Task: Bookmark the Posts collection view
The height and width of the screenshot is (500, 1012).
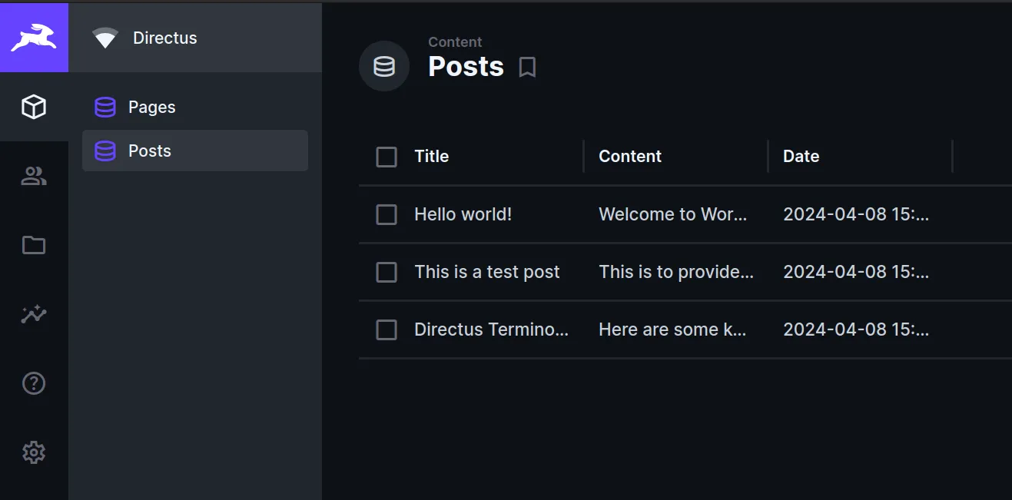Action: click(527, 68)
